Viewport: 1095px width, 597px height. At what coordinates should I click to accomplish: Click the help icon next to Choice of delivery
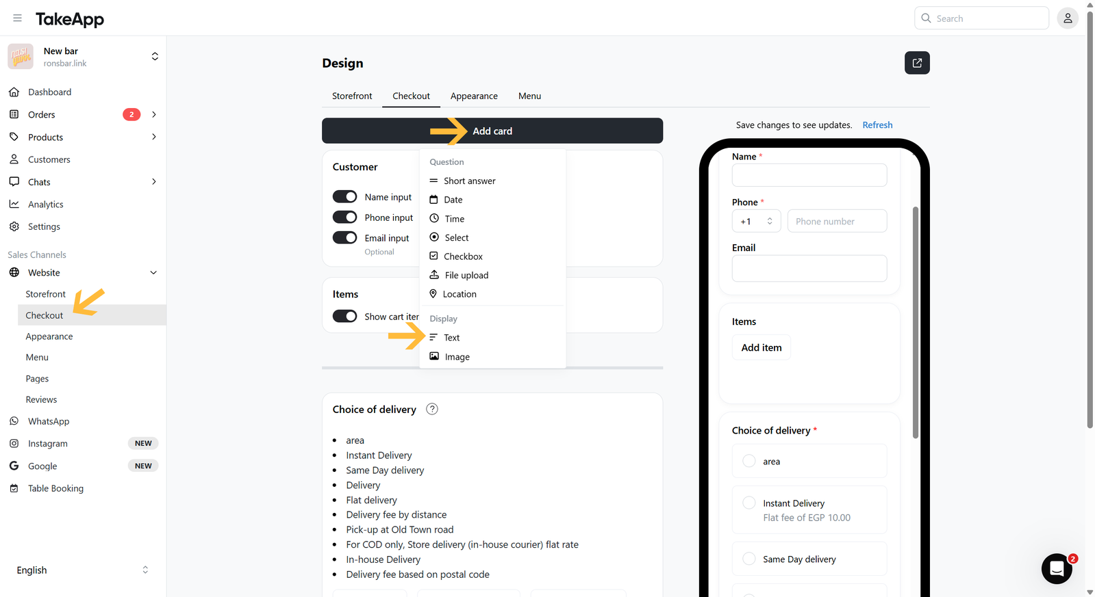click(432, 409)
